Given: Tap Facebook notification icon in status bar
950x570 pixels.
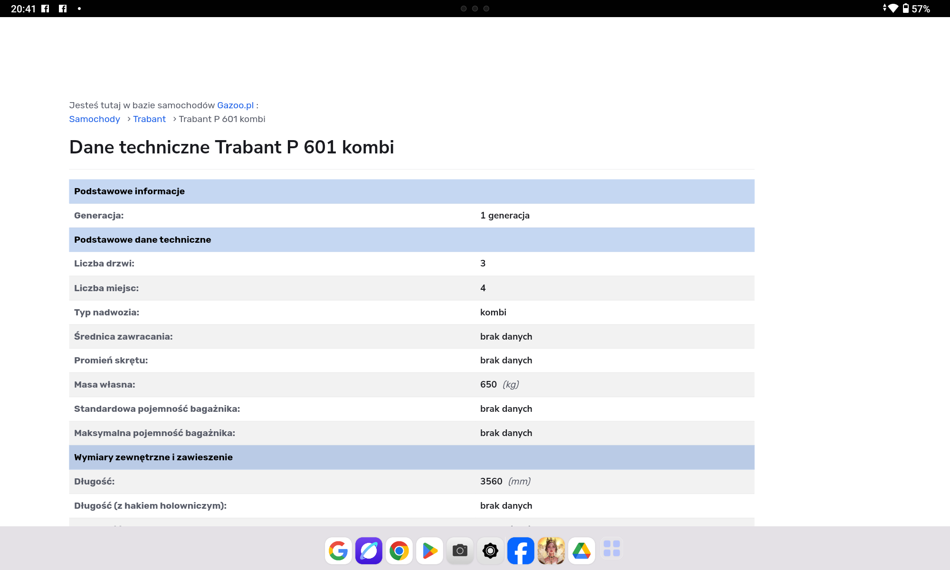Looking at the screenshot, I should pos(46,9).
